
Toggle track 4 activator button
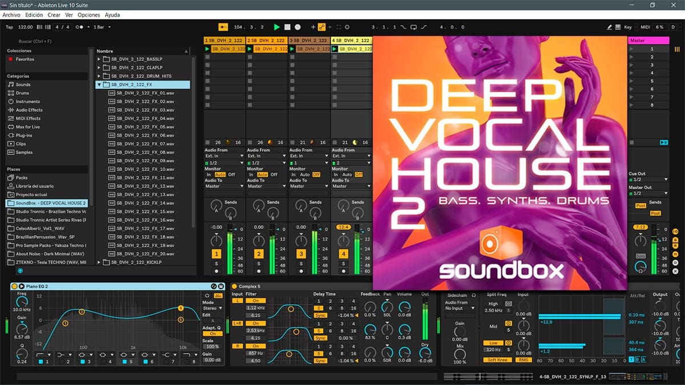(343, 254)
